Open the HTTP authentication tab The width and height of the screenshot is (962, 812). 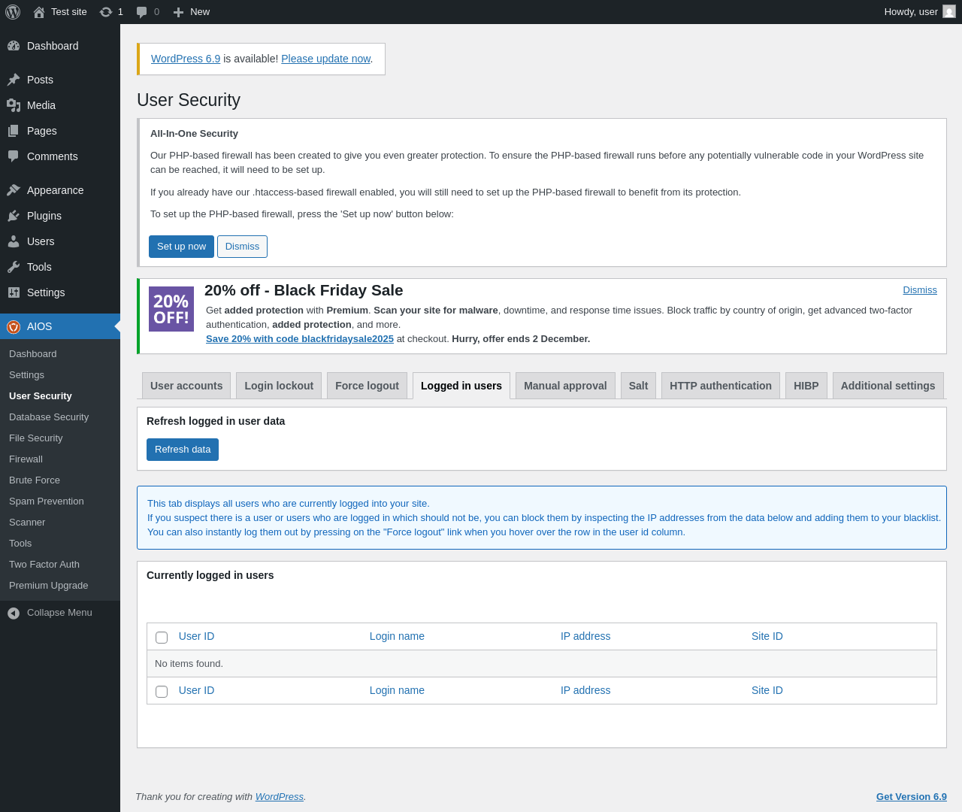721,386
